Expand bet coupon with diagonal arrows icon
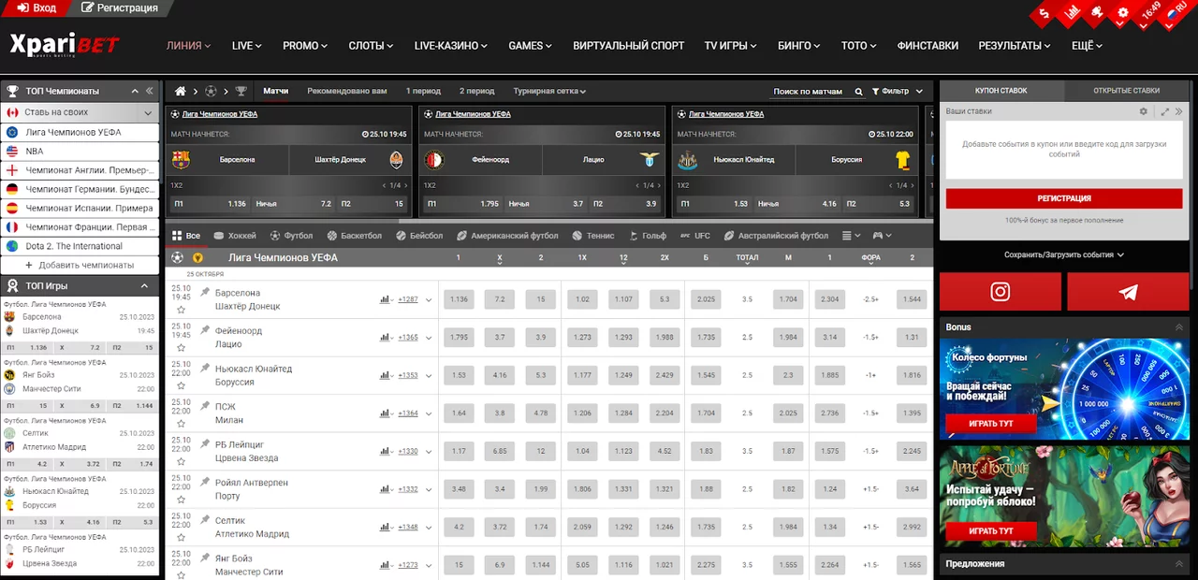Image resolution: width=1198 pixels, height=580 pixels. coord(1165,111)
